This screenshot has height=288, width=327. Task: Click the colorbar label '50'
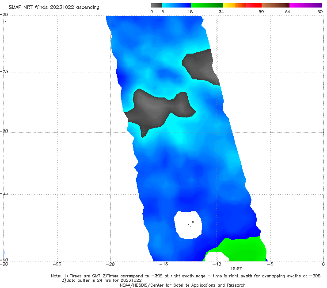click(261, 12)
